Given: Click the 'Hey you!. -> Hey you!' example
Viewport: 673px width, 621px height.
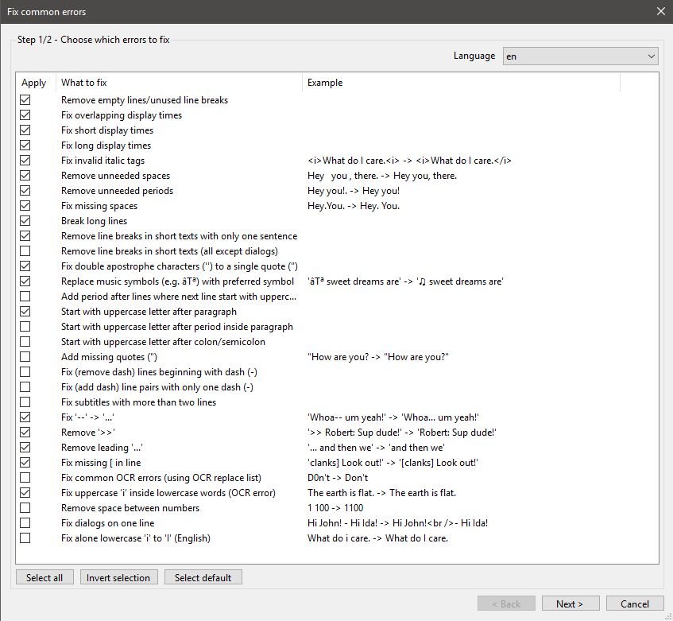Looking at the screenshot, I should [x=354, y=191].
